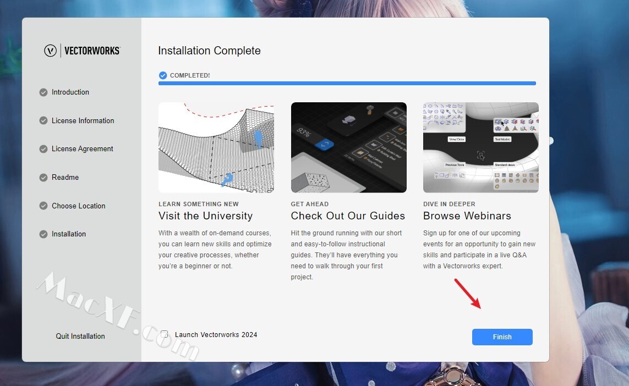Click the Webinars tool palette thumbnail
The height and width of the screenshot is (386, 629).
480,147
